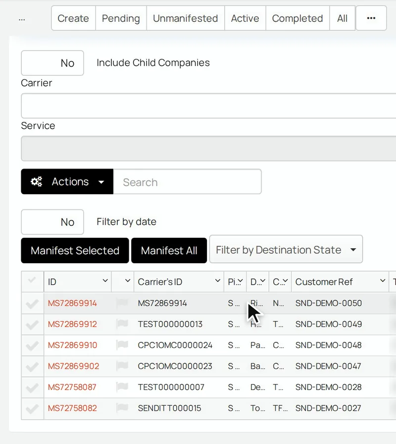This screenshot has width=396, height=444.
Task: Click carrier ID cell TEST000000007
Action: pos(171,387)
